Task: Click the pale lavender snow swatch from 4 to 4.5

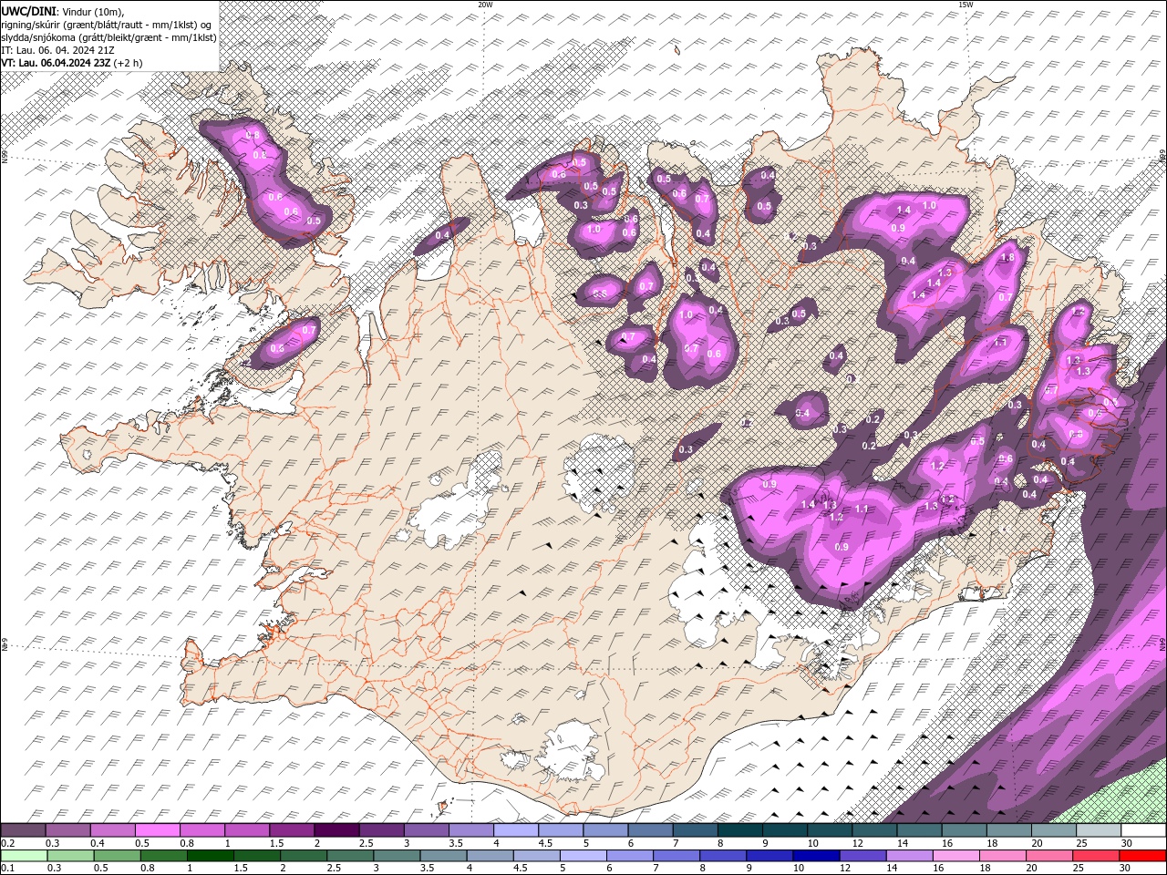Action: coord(515,830)
